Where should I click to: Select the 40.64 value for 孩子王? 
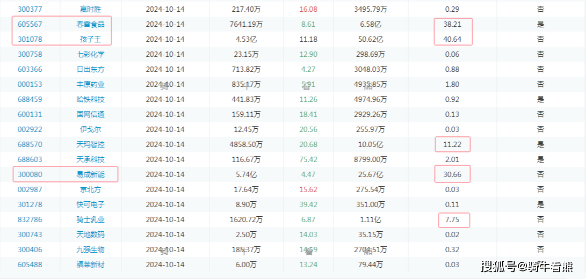click(452, 39)
